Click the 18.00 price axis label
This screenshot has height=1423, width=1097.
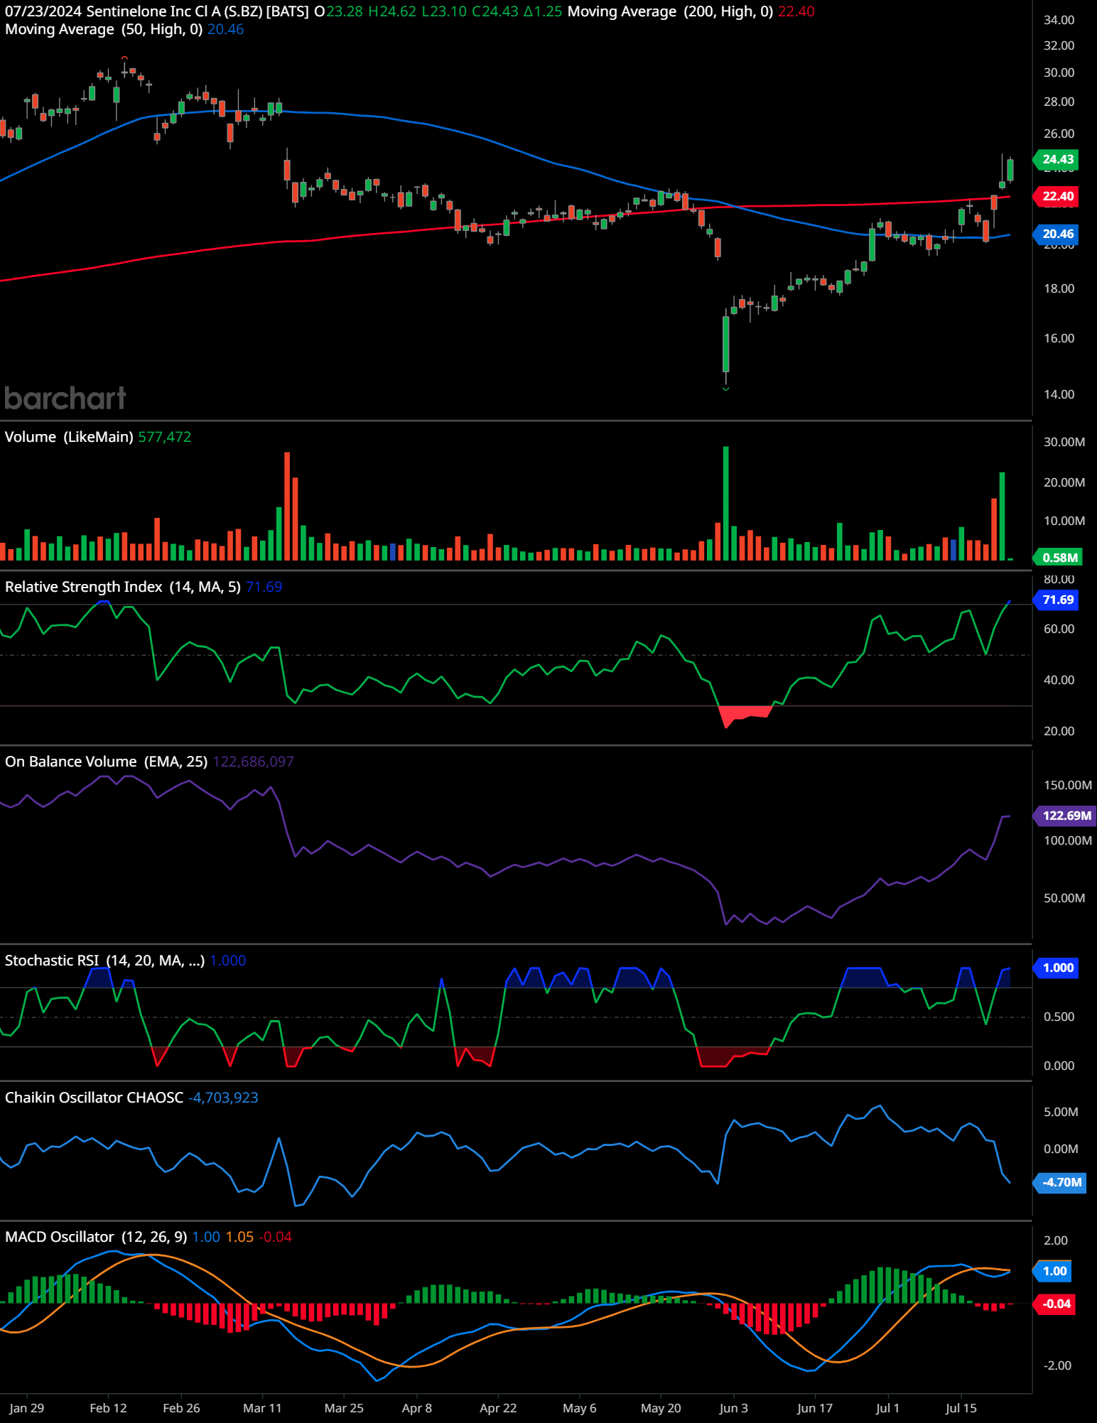tap(1059, 288)
